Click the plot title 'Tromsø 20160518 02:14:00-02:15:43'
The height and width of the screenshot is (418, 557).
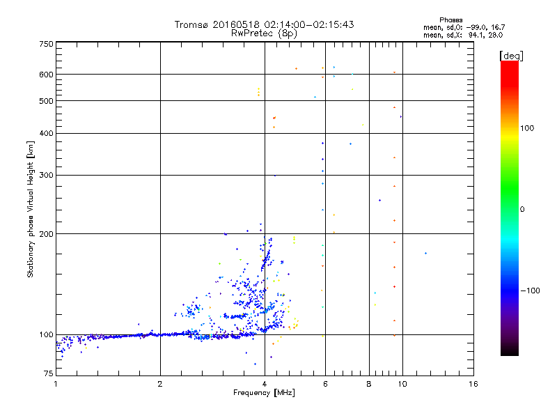[x=265, y=24]
